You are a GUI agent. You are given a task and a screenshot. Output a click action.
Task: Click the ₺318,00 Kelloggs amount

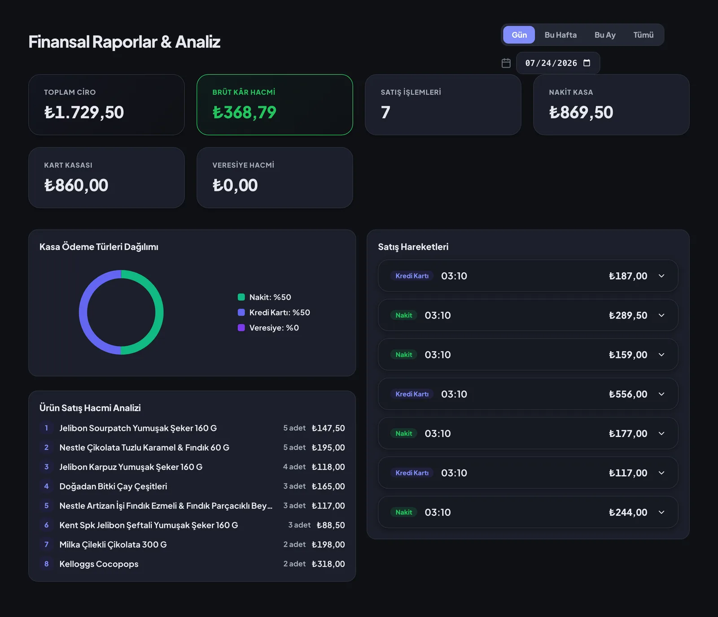pos(328,564)
